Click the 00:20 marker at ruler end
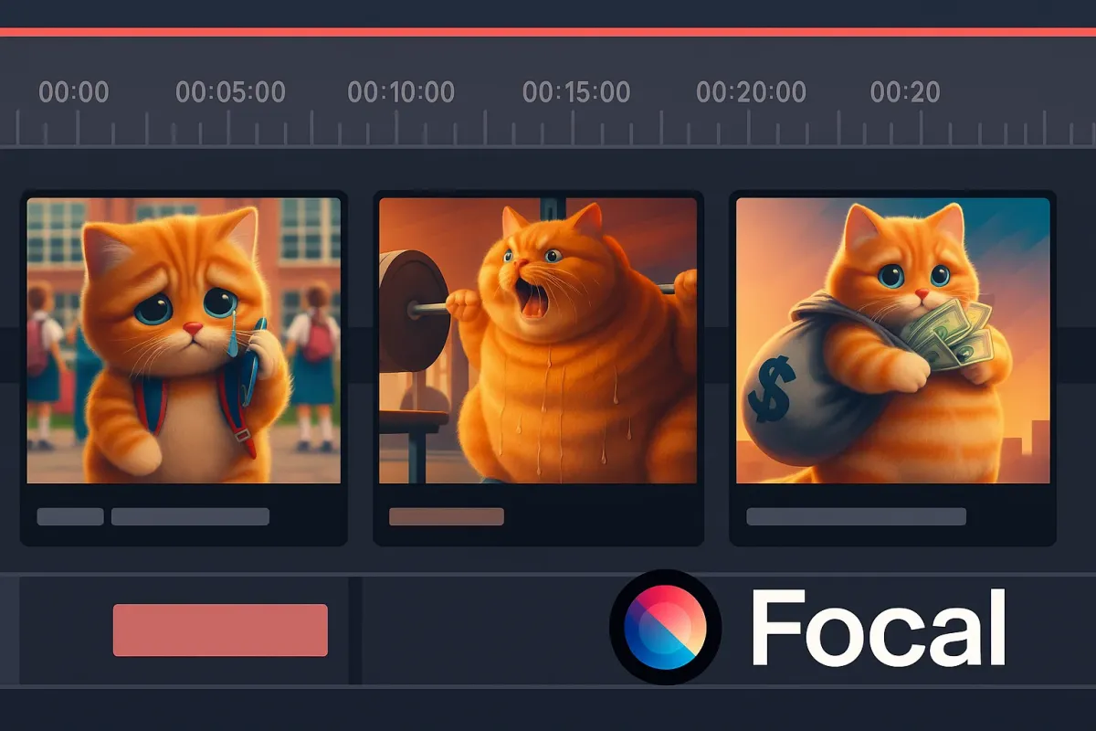The height and width of the screenshot is (731, 1096). (905, 92)
